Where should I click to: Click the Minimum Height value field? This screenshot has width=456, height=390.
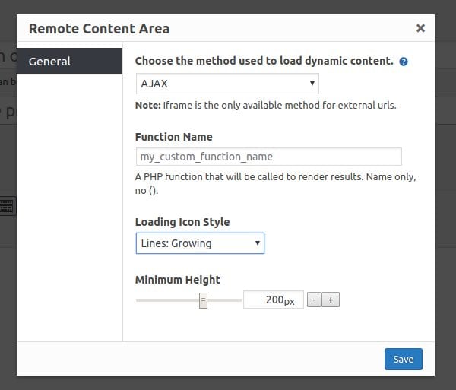click(274, 300)
